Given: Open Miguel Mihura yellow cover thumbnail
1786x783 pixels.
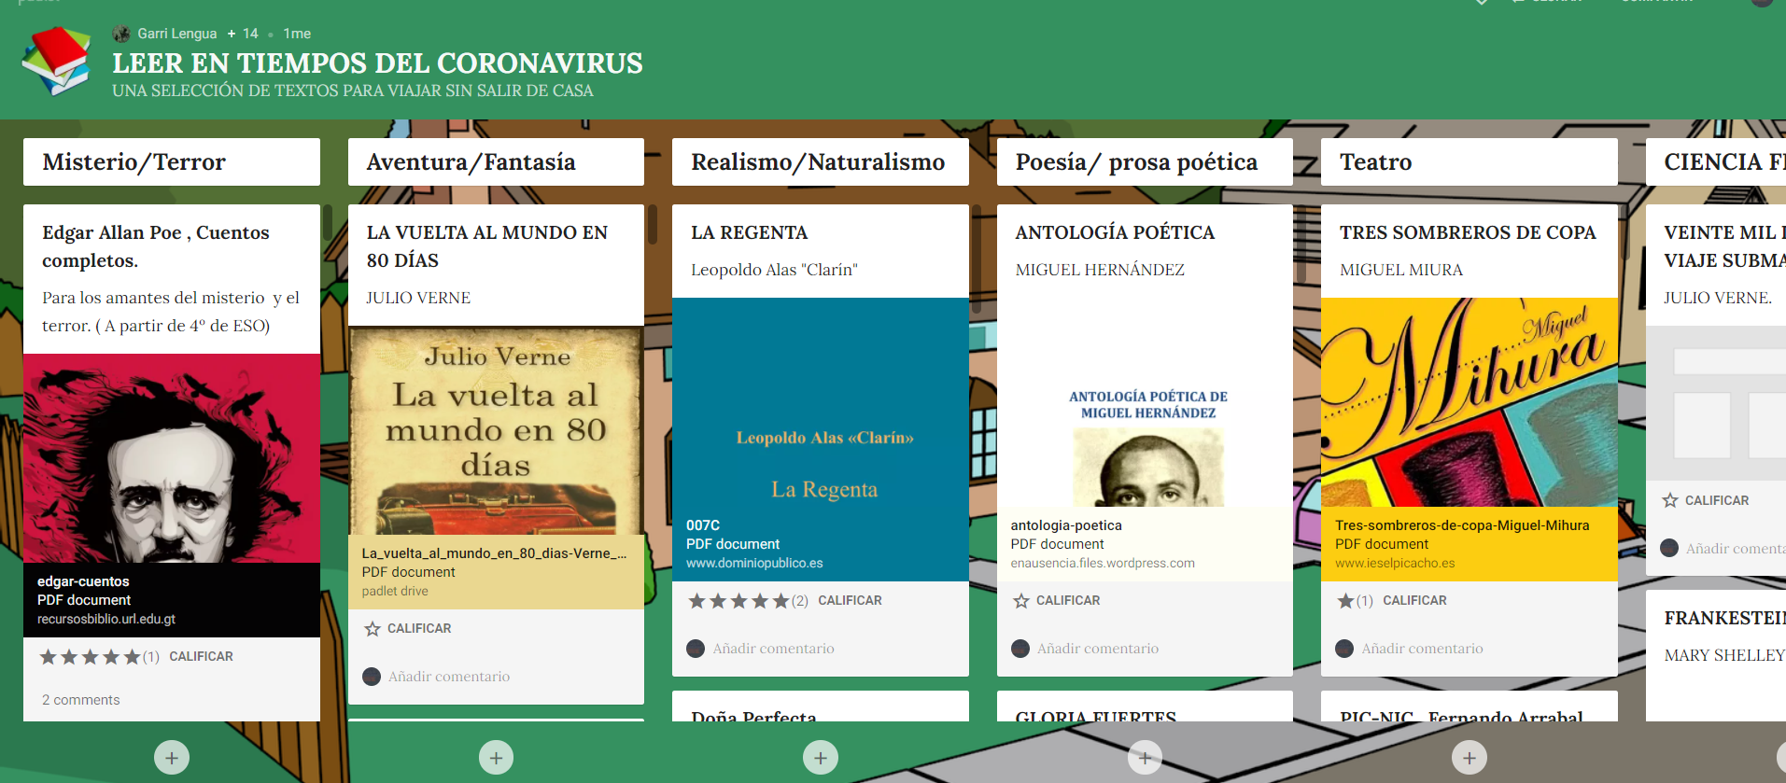Looking at the screenshot, I should tap(1470, 402).
